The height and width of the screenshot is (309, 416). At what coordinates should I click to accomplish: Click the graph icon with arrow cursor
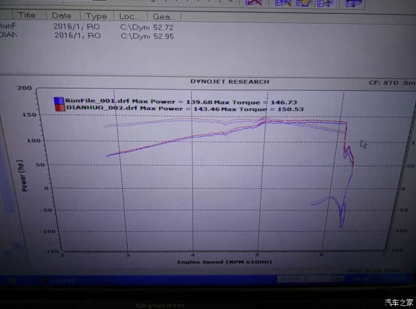(x=325, y=4)
